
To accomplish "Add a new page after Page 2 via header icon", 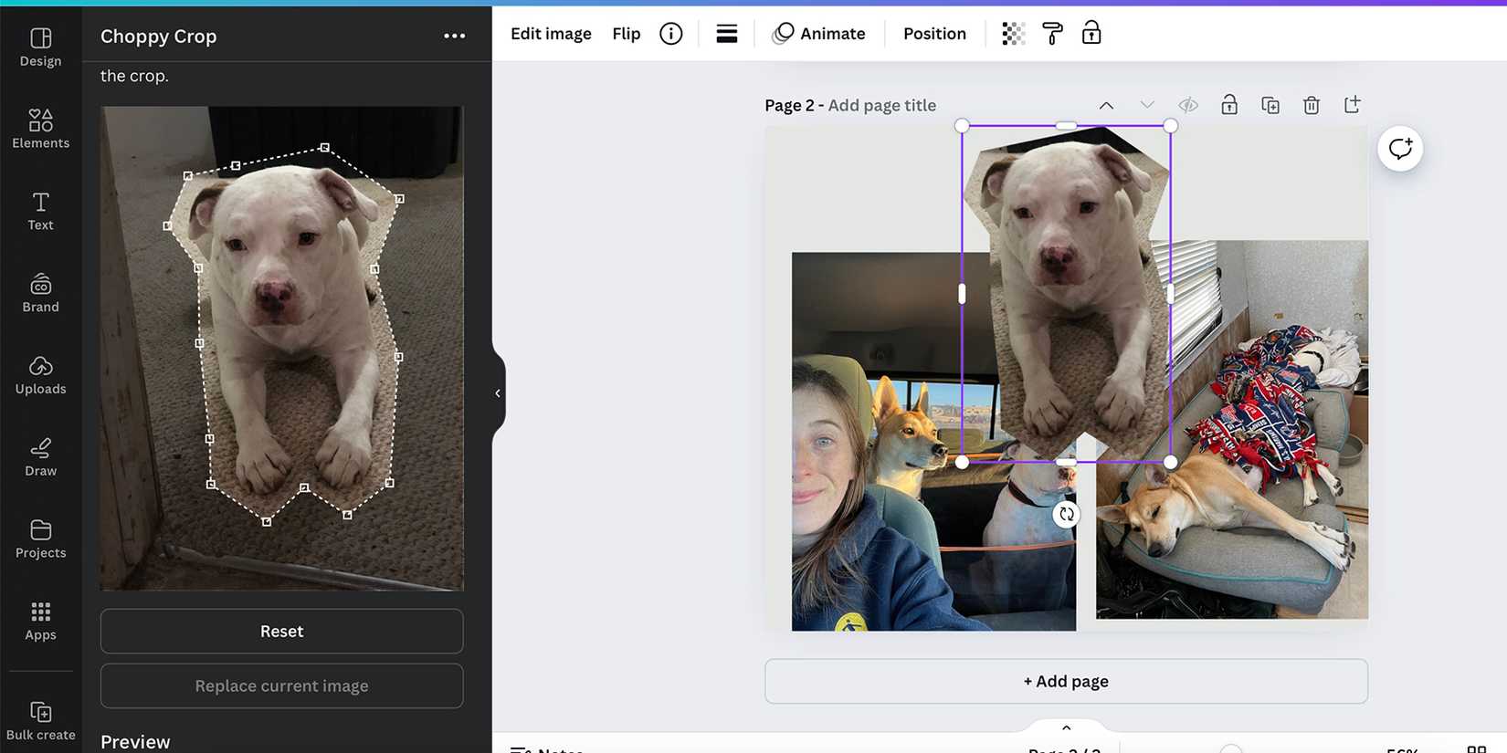I will click(x=1353, y=104).
